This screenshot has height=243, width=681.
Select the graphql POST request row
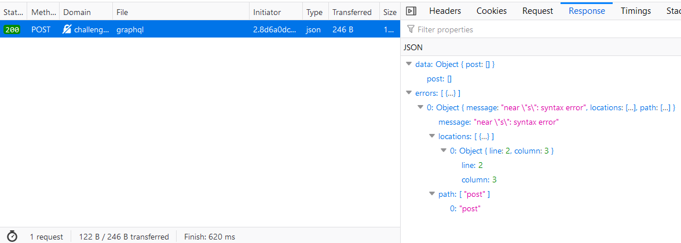point(174,29)
